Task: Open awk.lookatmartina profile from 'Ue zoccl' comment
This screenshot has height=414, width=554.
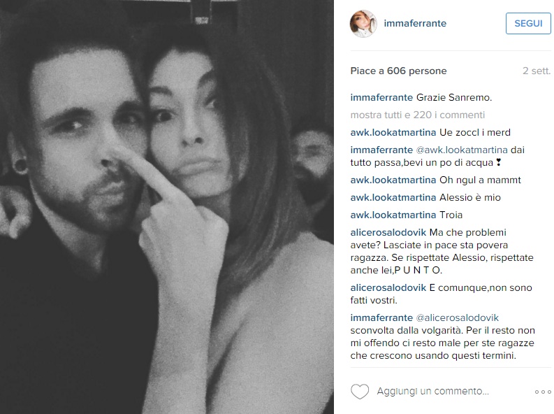Action: 393,133
